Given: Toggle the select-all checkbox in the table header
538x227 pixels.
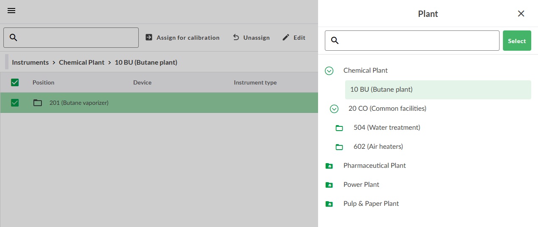Looking at the screenshot, I should [x=15, y=82].
